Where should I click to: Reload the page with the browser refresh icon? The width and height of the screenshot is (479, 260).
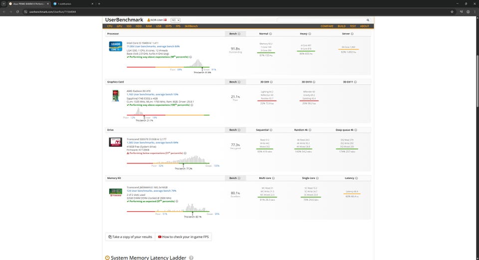tap(18, 12)
